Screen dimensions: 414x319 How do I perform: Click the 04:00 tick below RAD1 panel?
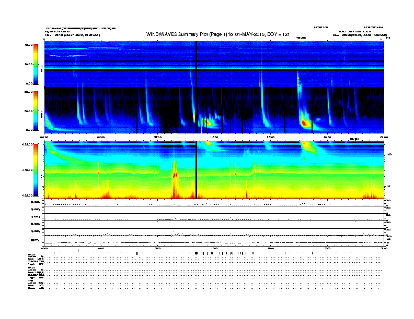101,138
